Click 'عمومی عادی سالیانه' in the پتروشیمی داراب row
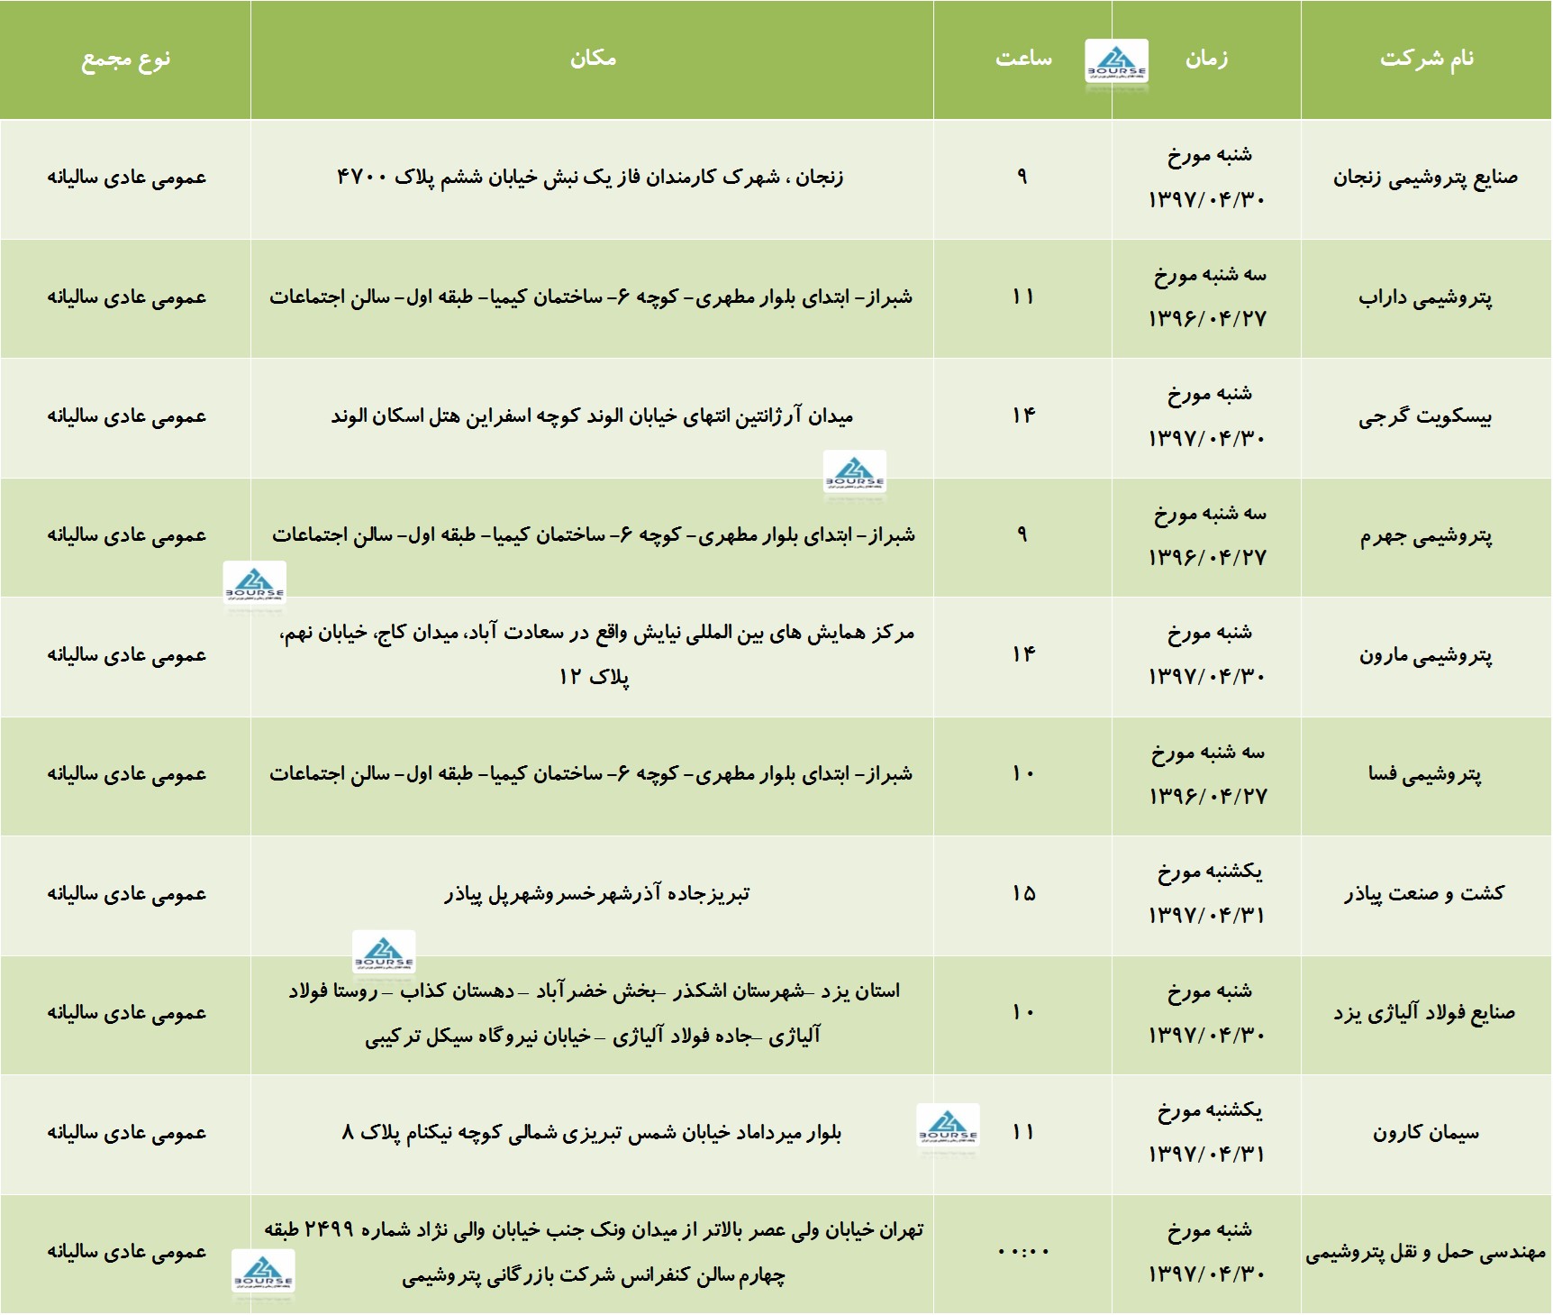This screenshot has width=1553, height=1315. [126, 297]
